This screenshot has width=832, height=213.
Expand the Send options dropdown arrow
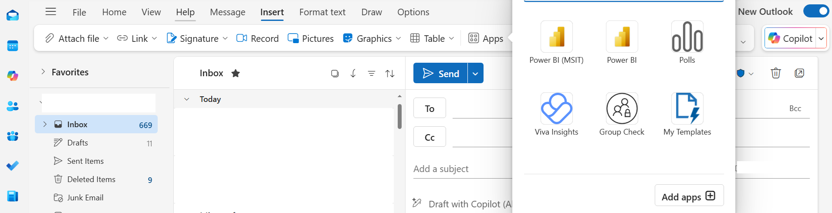(x=475, y=74)
